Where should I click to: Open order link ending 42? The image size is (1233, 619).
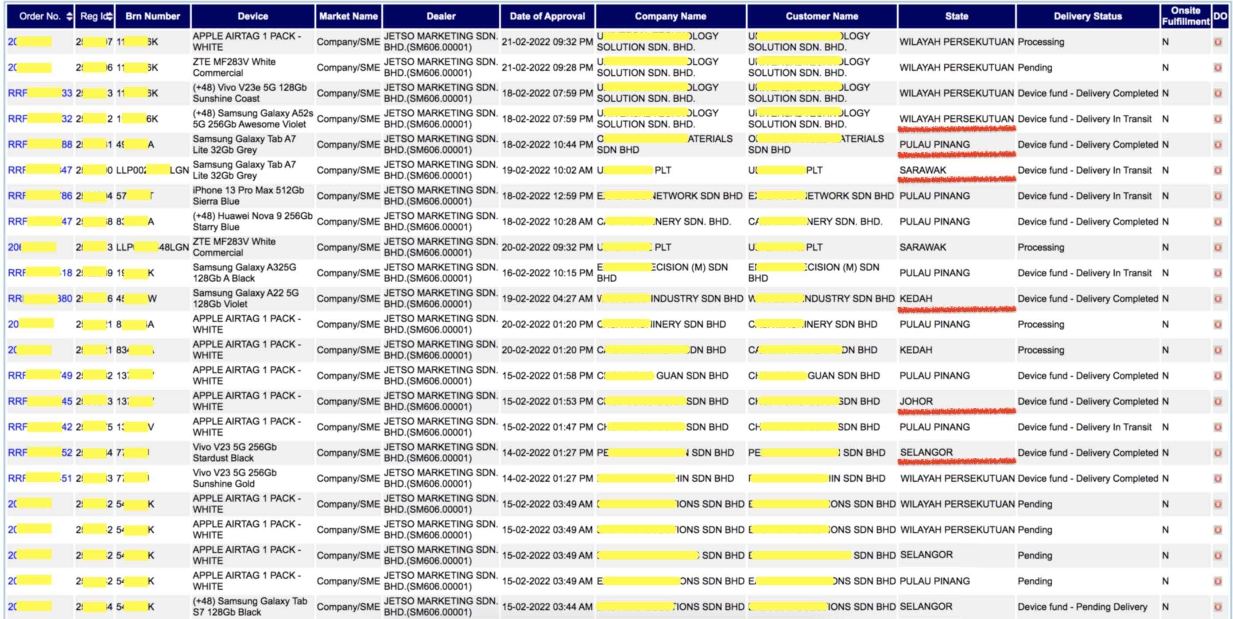pyautogui.click(x=40, y=427)
